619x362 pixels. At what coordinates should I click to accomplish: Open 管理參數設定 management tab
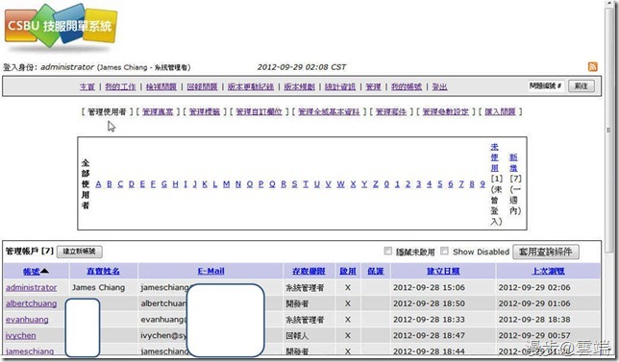coord(445,111)
